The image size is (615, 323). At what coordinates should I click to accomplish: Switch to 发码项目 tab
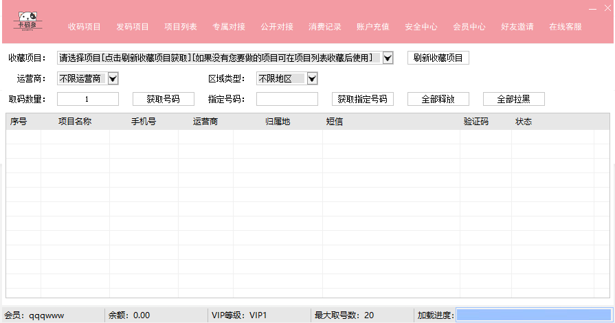coord(133,27)
